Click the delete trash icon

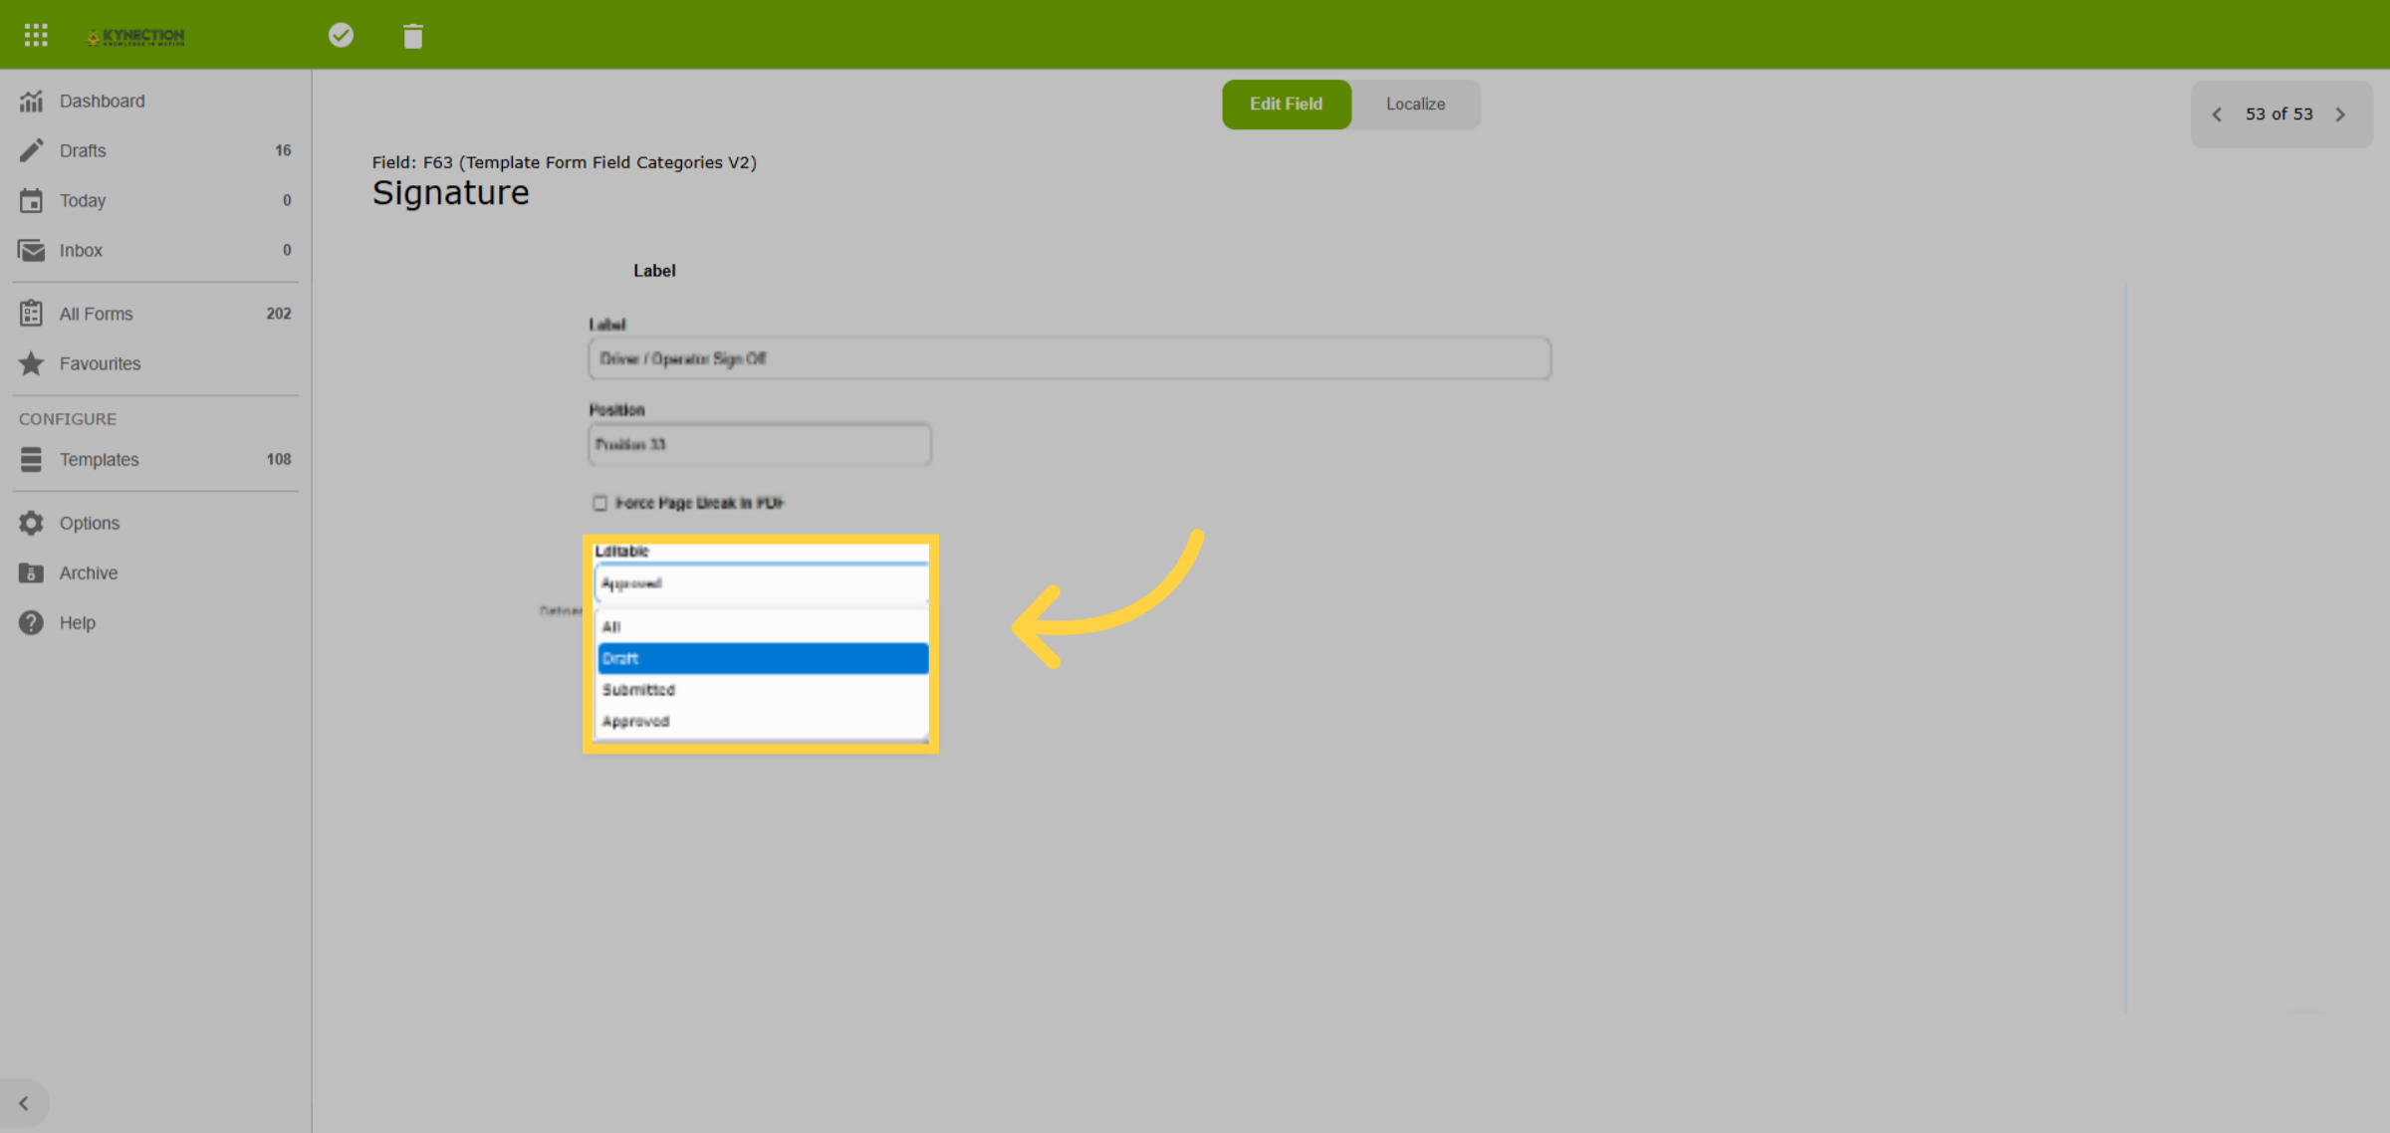coord(413,37)
